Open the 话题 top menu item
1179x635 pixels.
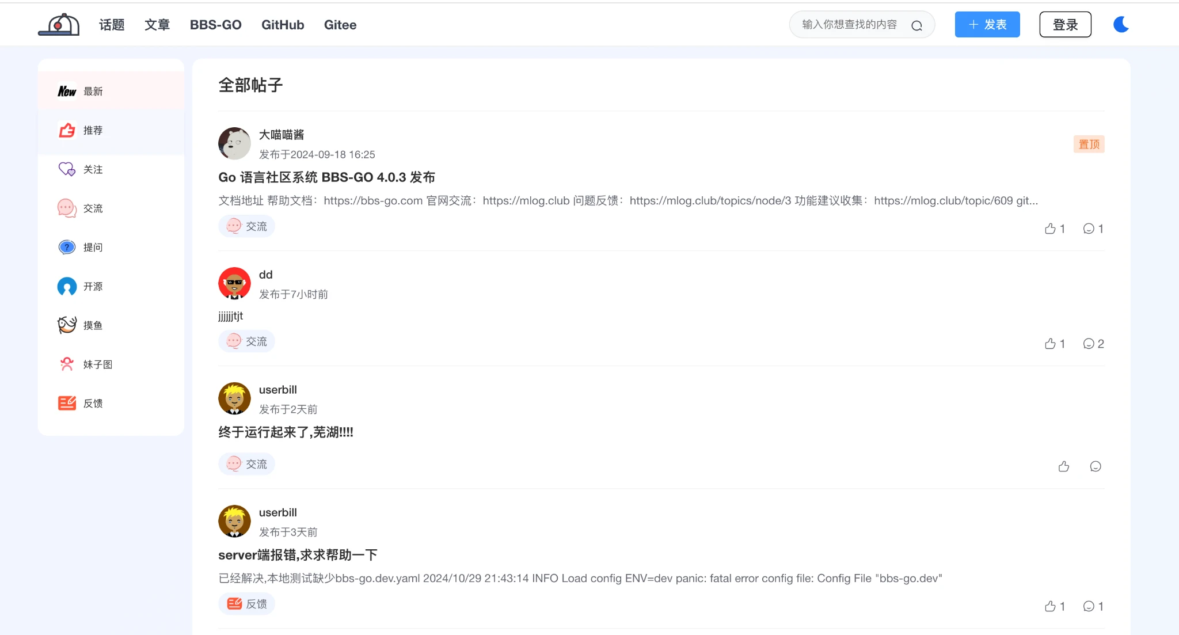click(x=112, y=25)
